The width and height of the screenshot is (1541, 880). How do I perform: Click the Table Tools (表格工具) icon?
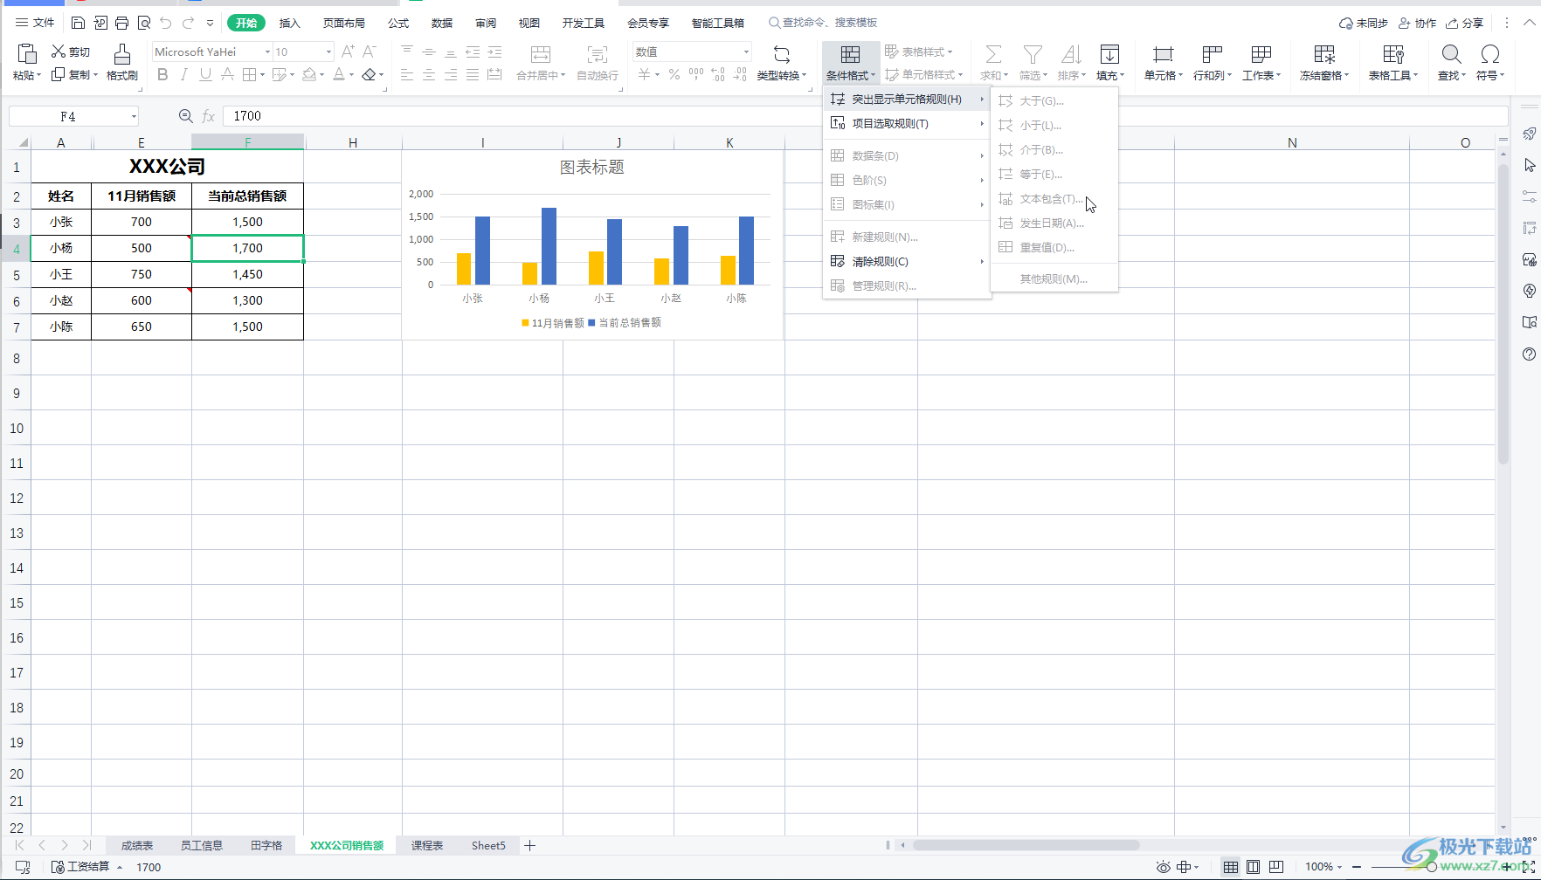(x=1393, y=55)
